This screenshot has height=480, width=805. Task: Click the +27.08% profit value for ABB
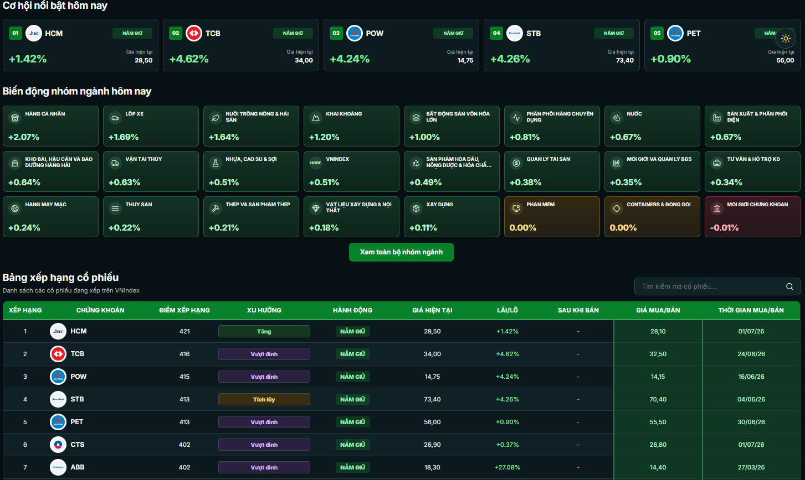(x=507, y=467)
